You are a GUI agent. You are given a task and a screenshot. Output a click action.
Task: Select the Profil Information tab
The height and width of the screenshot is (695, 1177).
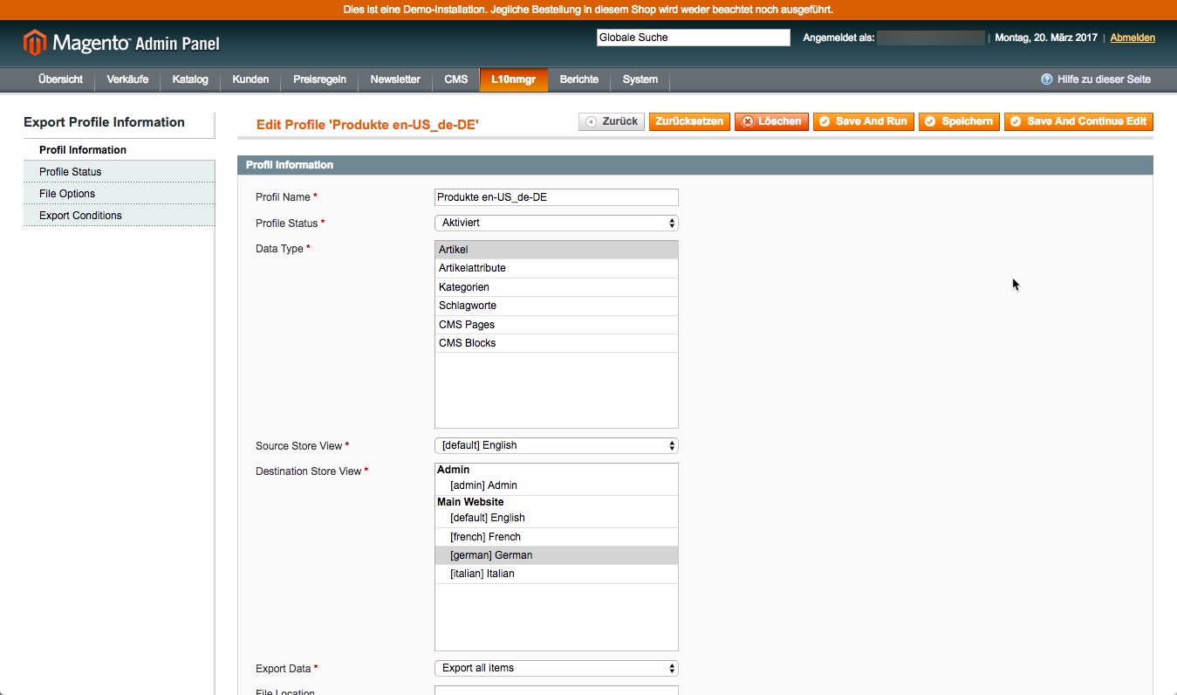[119, 150]
